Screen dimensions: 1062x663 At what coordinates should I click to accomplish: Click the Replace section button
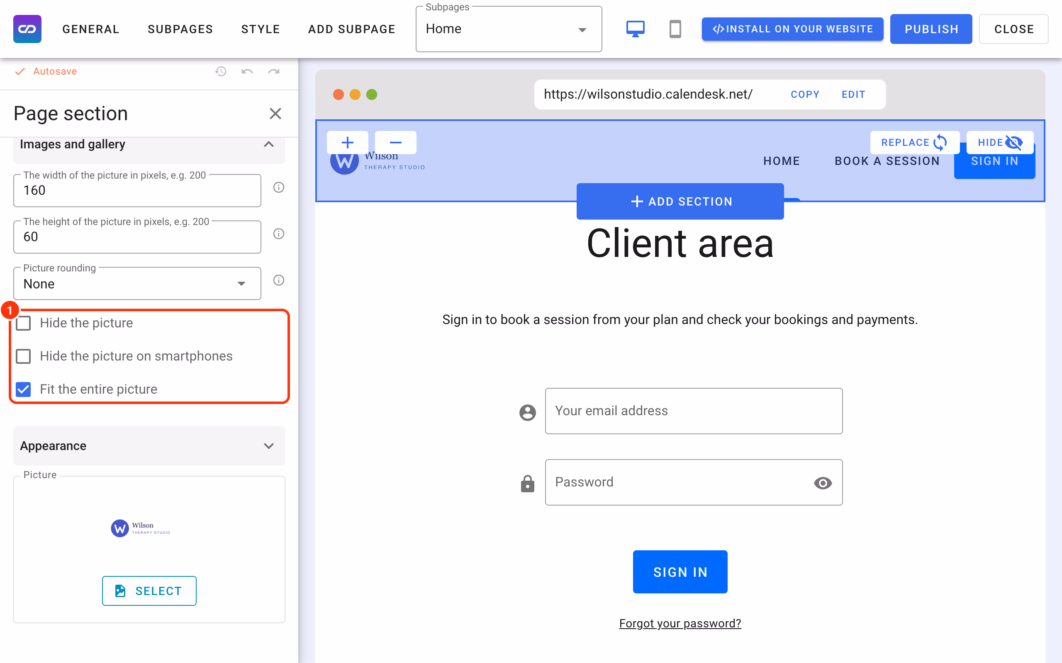(915, 143)
